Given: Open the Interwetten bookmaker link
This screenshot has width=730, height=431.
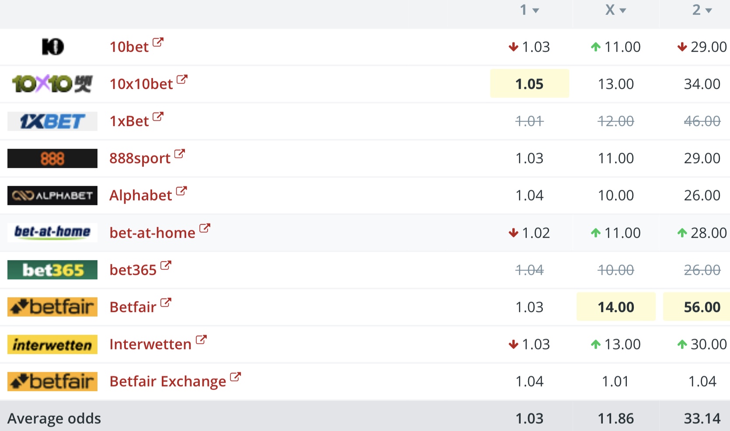Looking at the screenshot, I should [x=150, y=344].
